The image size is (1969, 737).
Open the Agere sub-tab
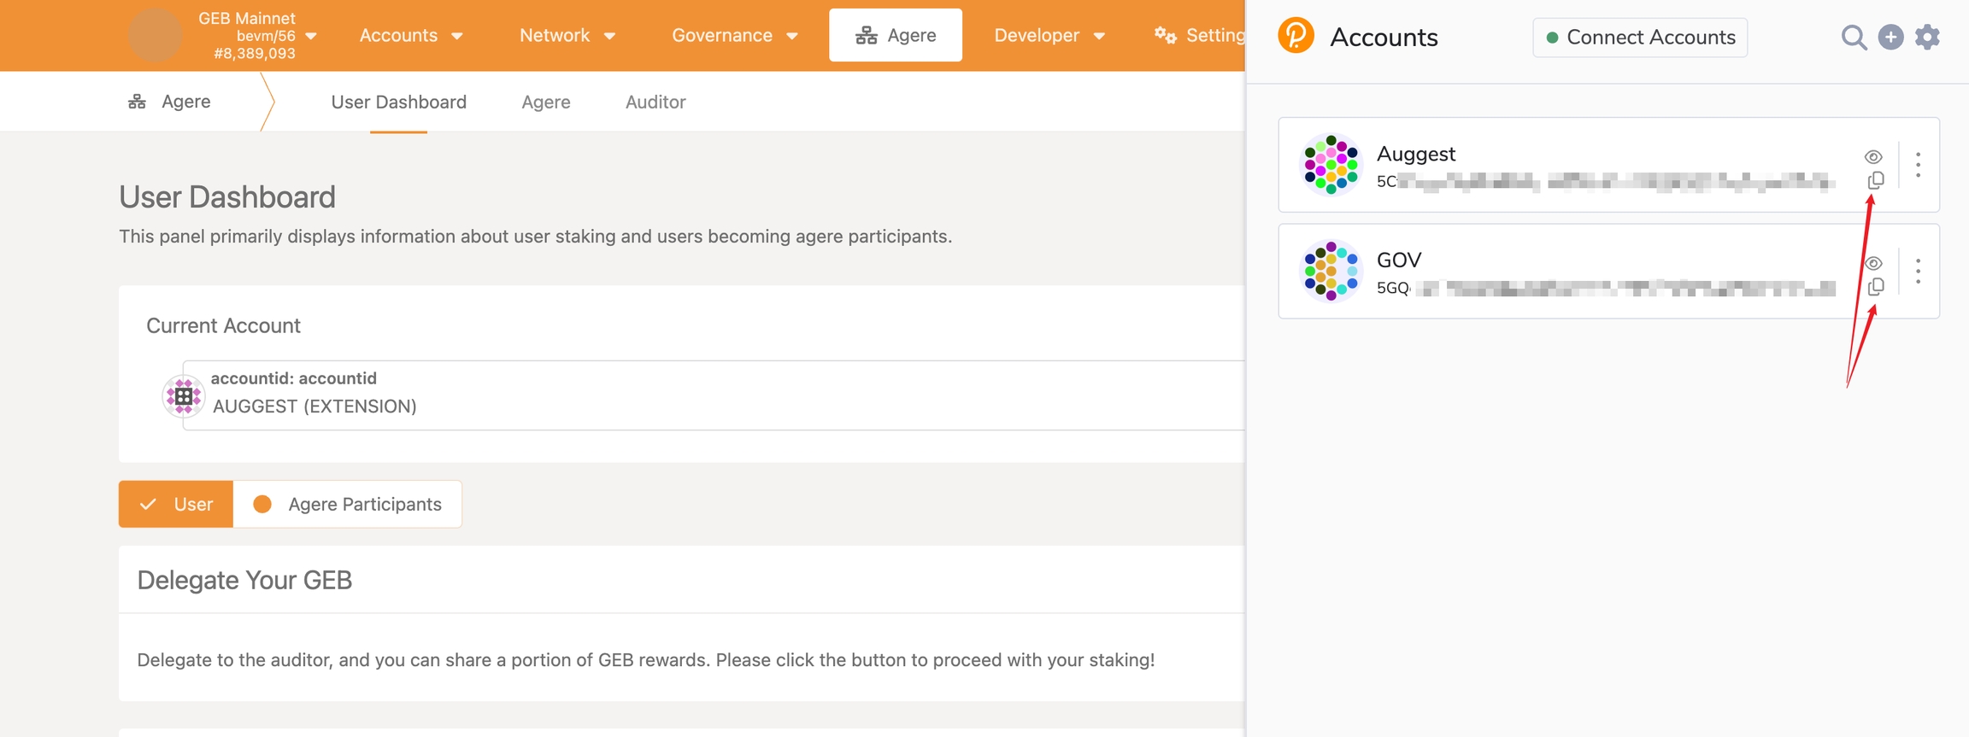[x=545, y=102]
